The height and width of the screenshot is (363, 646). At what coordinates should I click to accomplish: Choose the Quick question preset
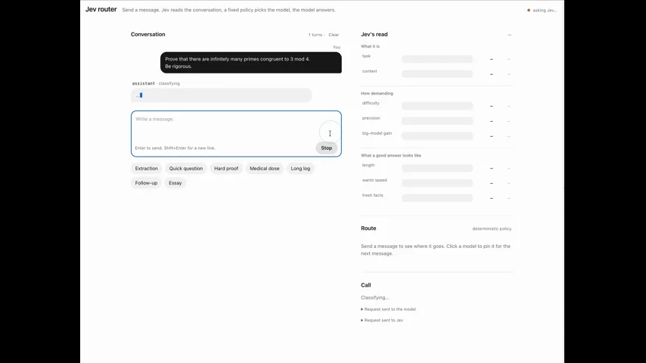(x=186, y=169)
